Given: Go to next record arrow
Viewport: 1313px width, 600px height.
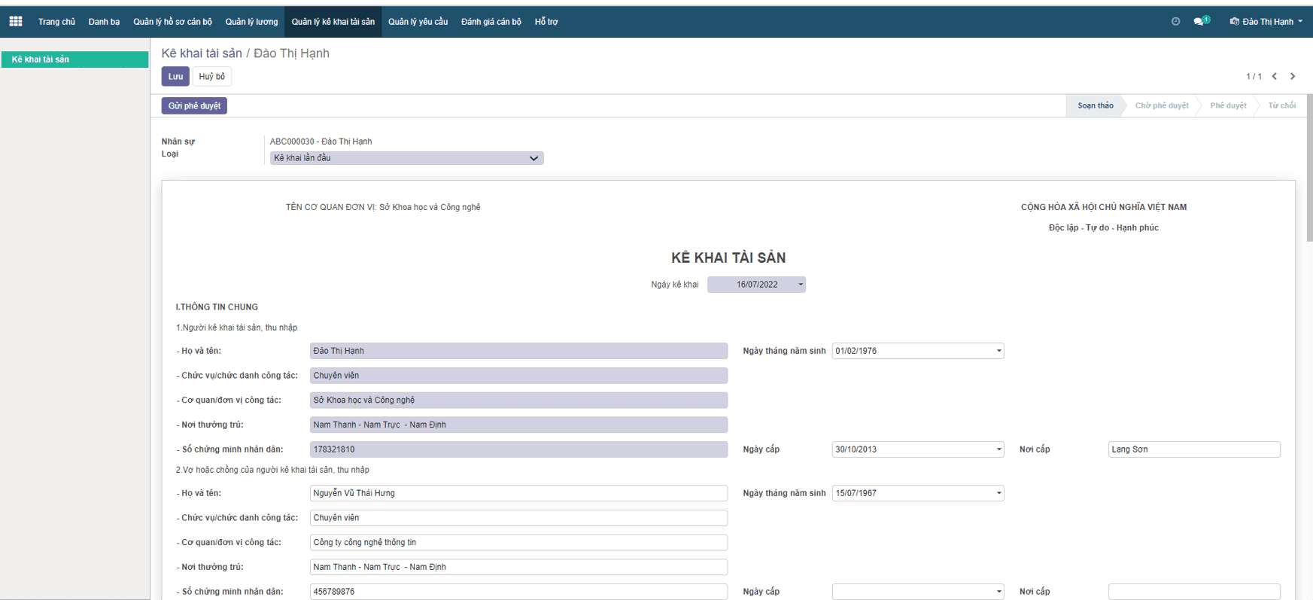Looking at the screenshot, I should (x=1293, y=76).
